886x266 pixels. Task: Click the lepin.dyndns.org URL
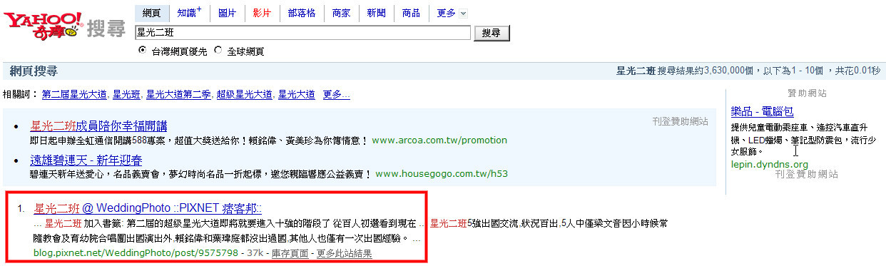click(770, 164)
